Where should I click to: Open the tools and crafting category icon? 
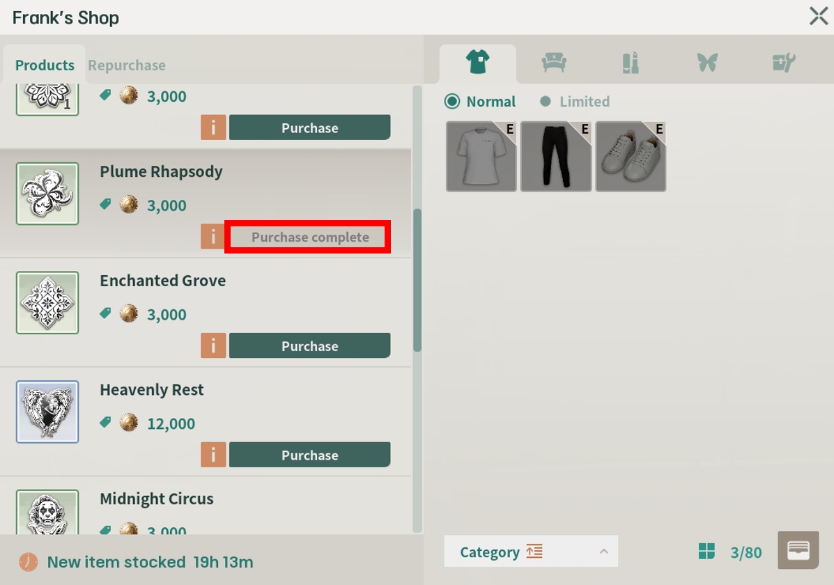[x=784, y=63]
